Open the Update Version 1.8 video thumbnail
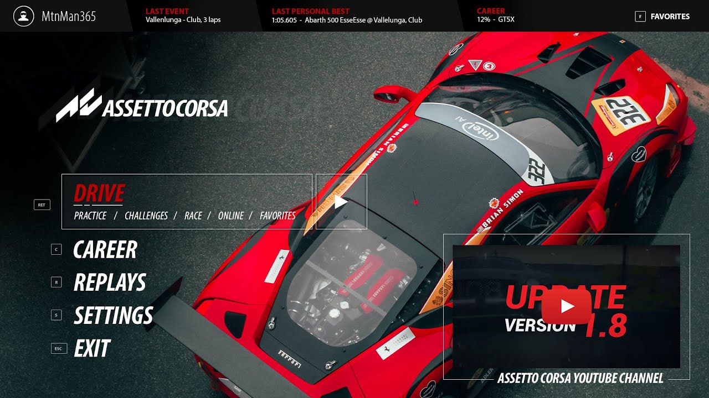Image resolution: width=709 pixels, height=398 pixels. pos(566,307)
